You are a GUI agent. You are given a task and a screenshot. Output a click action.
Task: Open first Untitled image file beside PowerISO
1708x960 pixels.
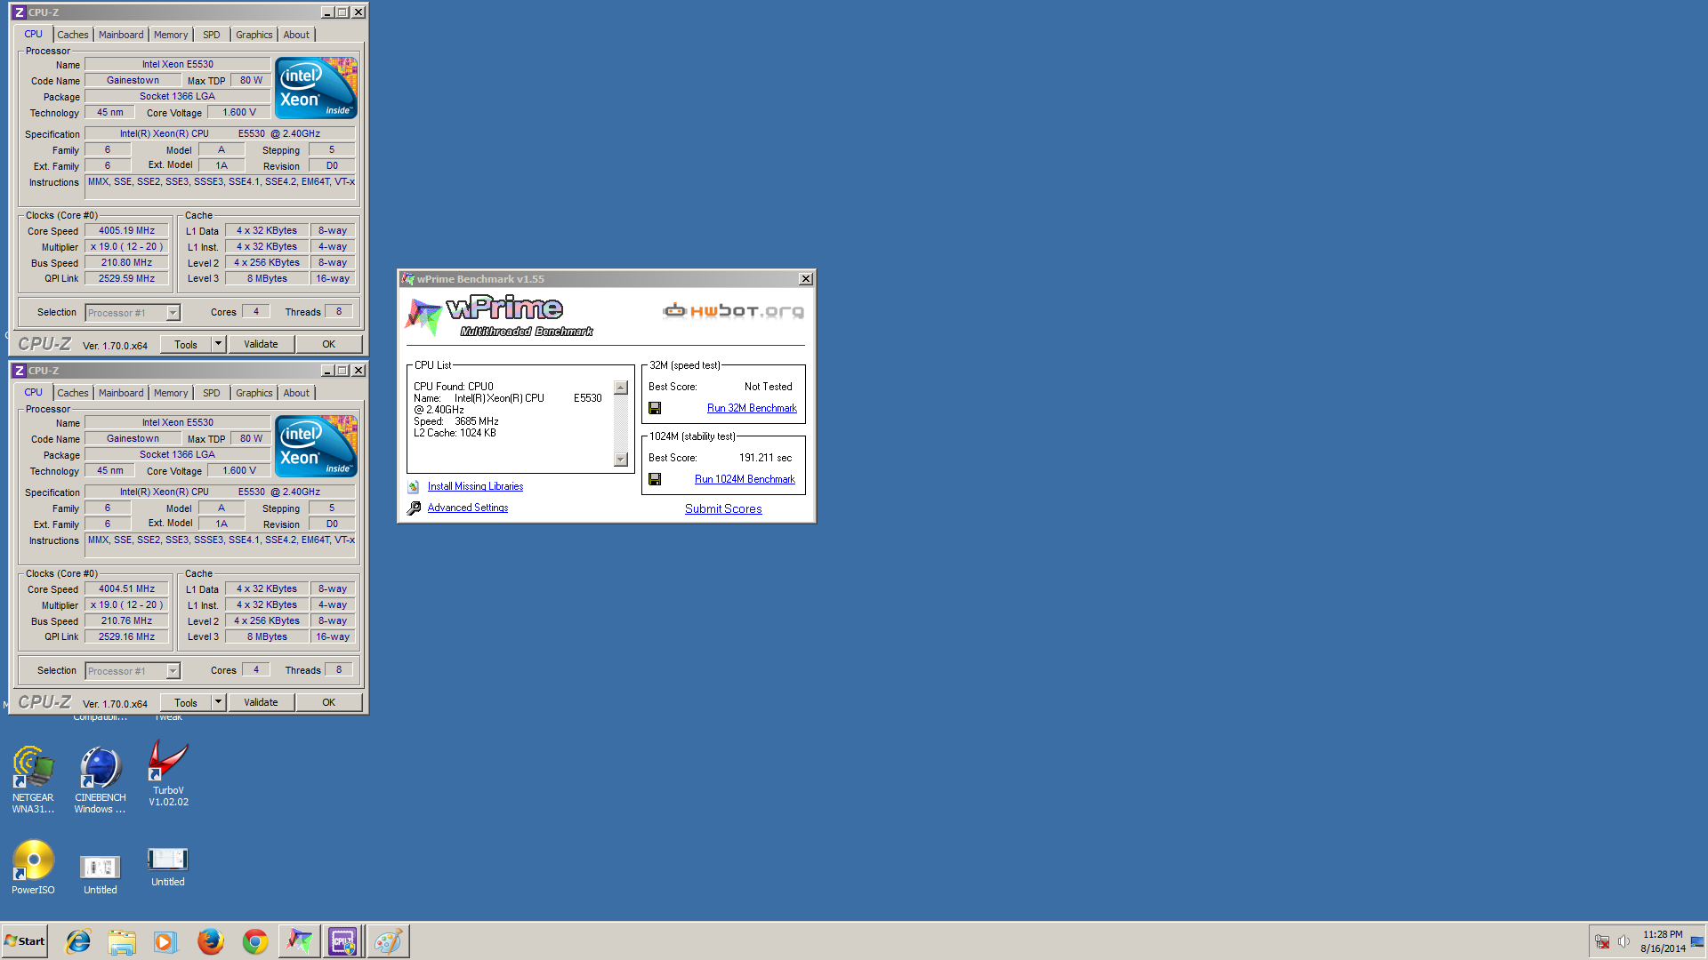click(x=100, y=873)
